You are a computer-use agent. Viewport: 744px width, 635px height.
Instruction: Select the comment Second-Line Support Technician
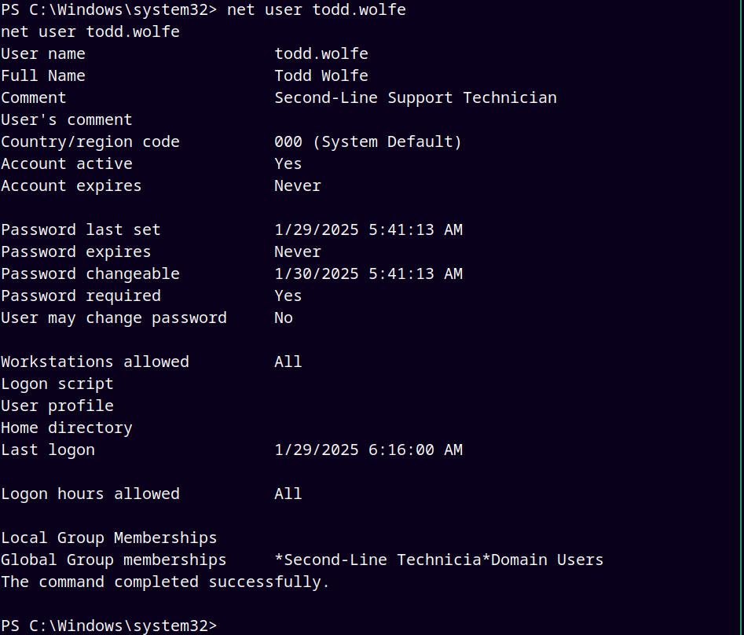tap(416, 97)
